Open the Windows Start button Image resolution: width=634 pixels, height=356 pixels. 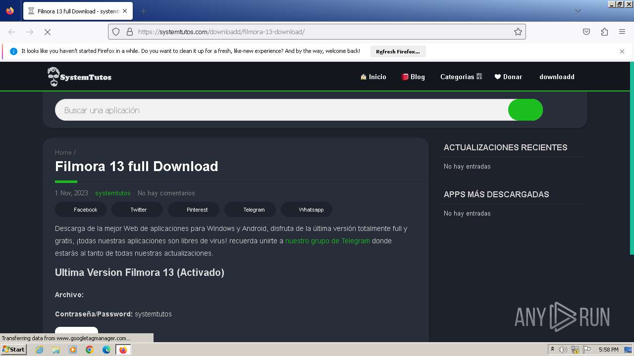click(14, 349)
